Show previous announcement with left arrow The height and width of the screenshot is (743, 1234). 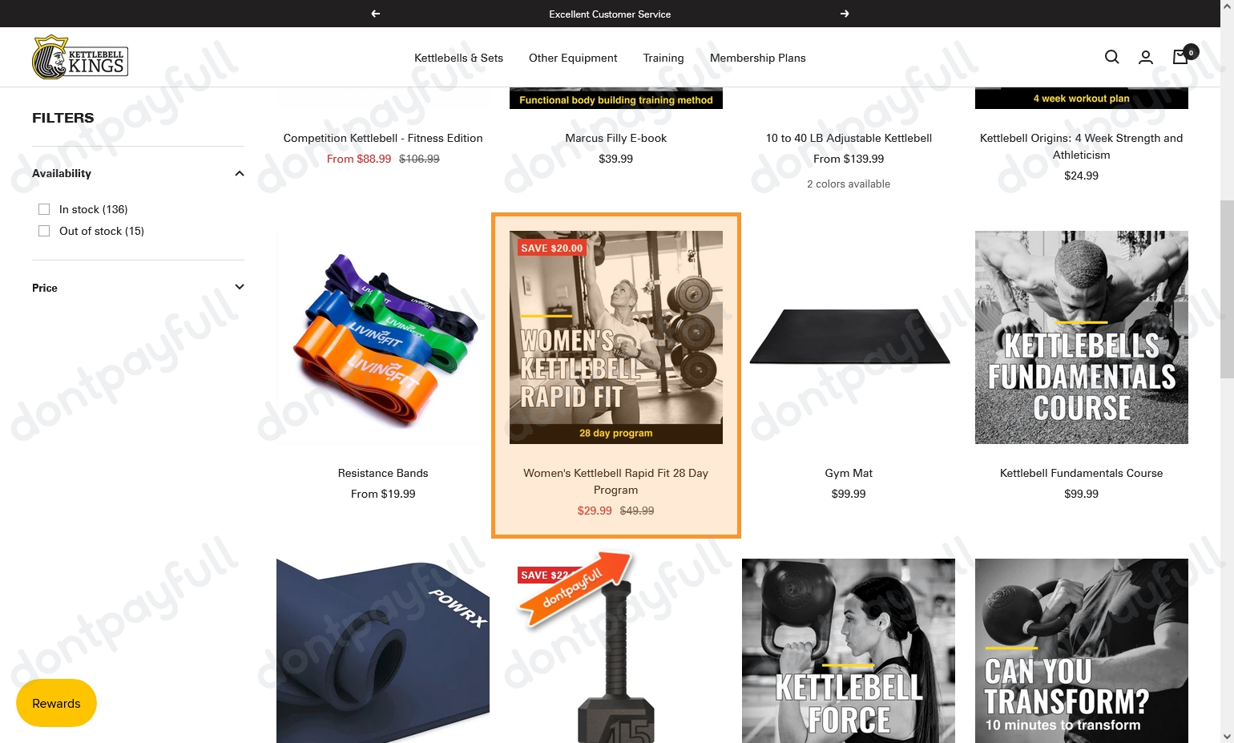[x=376, y=14]
